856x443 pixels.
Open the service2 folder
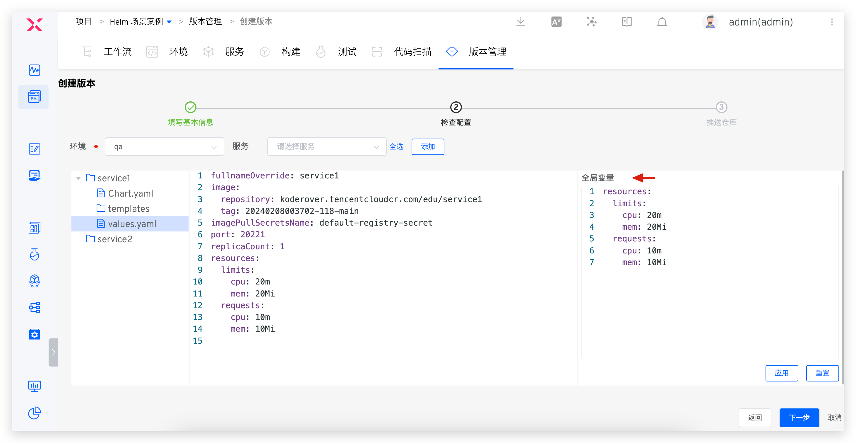(x=109, y=239)
